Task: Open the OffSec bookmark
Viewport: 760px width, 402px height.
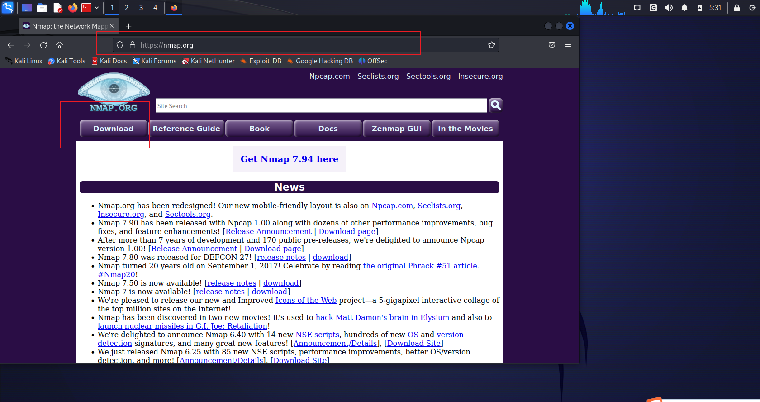Action: pos(373,61)
